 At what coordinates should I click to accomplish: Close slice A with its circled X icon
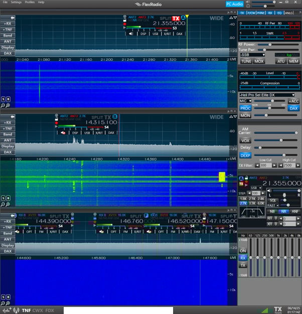pyautogui.click(x=125, y=17)
